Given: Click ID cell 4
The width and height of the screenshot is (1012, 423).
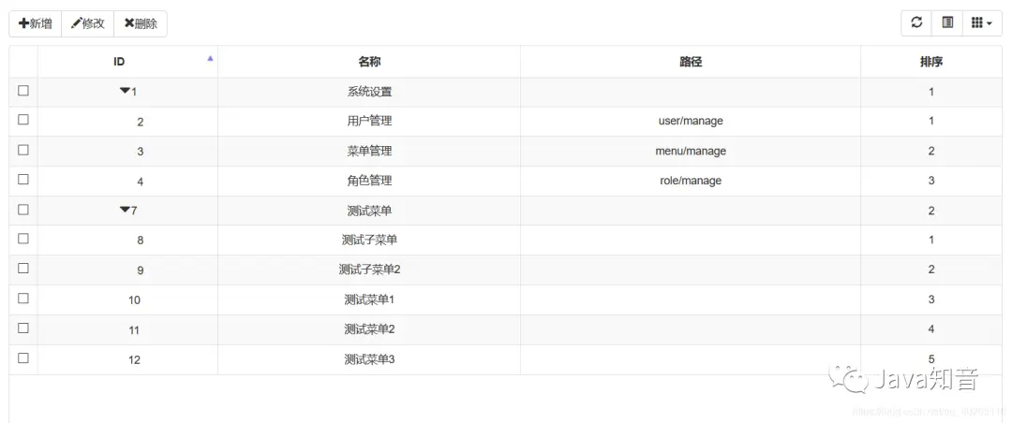Looking at the screenshot, I should [x=127, y=182].
